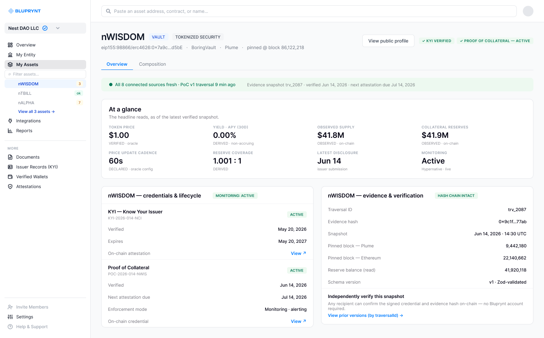Click the Reserve Coverage value 1.001 : 1
Screen dimensions: 544x338
click(x=227, y=161)
